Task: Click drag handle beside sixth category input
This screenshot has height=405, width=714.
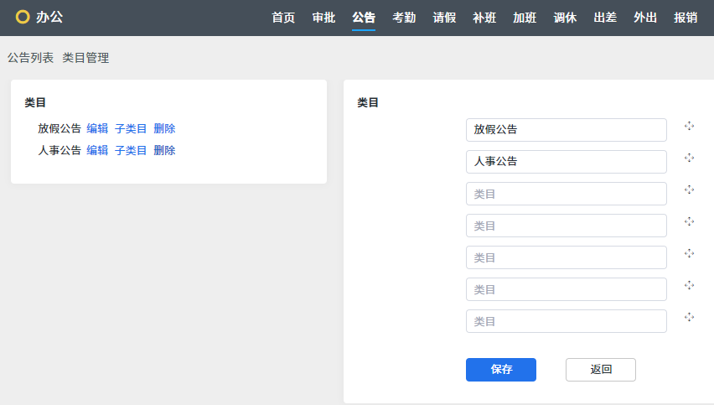Action: 689,285
